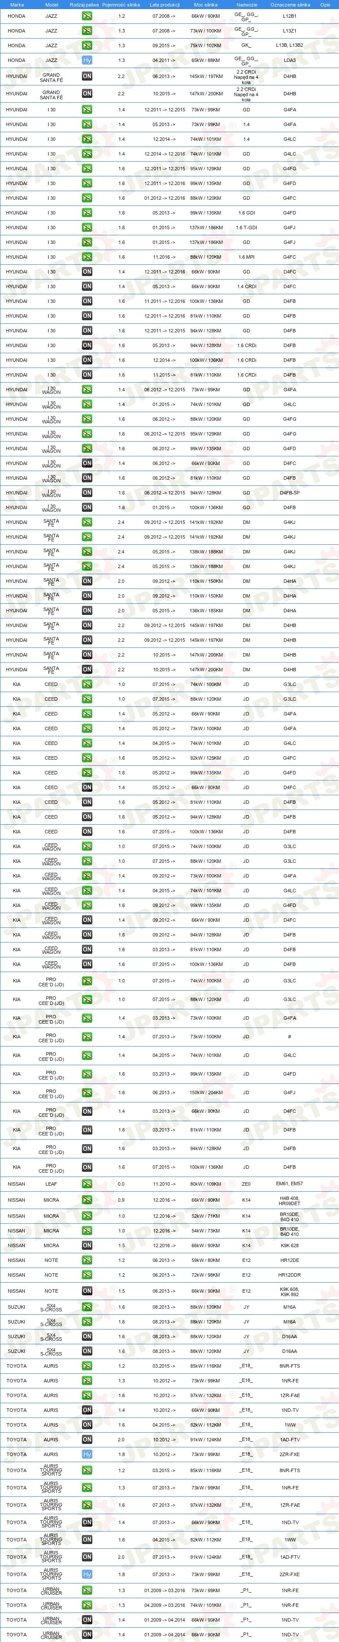Click the diesel ON icon in the Nissan Micra K9K 628 row

pos(87,1245)
